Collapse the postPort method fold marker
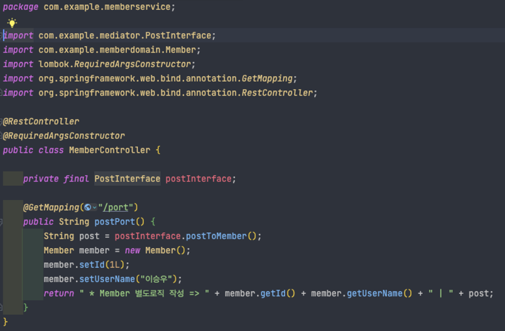The height and width of the screenshot is (331, 505). (x=1, y=222)
